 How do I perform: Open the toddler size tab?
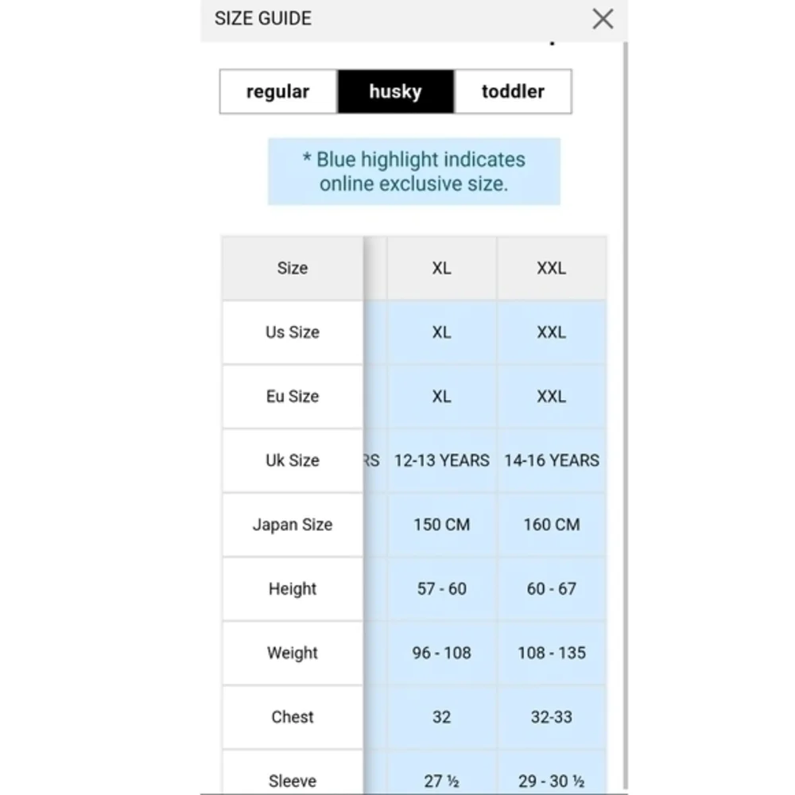[x=513, y=91]
